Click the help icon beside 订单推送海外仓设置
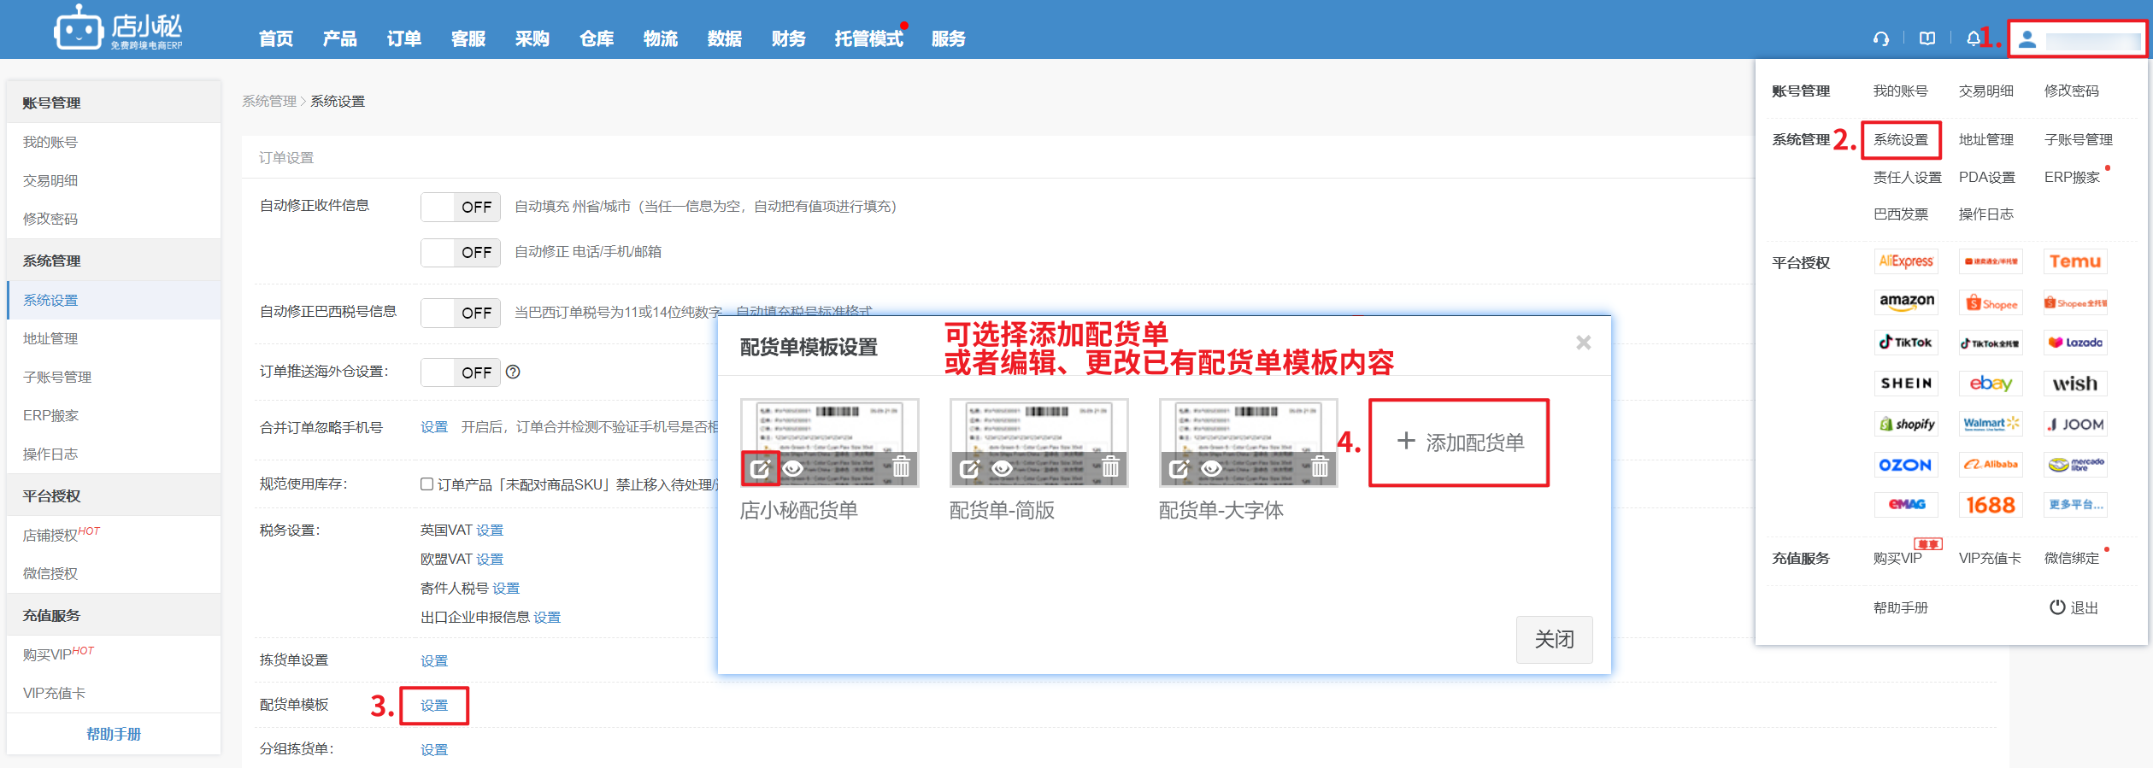Screen dimensions: 2153x768 point(513,372)
